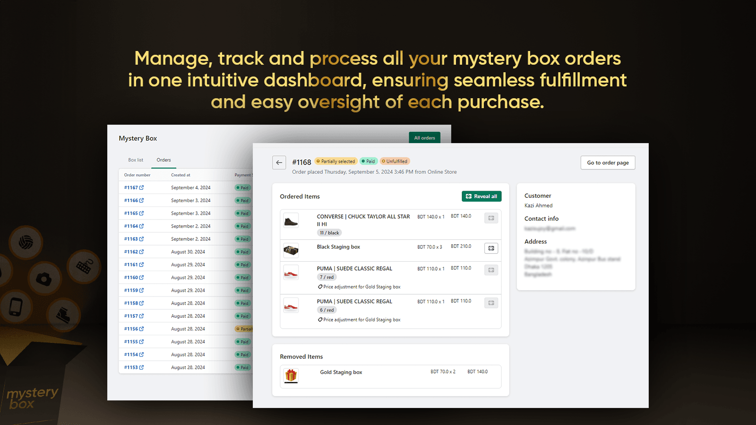The height and width of the screenshot is (425, 756).
Task: Click the back arrow on order #1168
Action: [279, 162]
